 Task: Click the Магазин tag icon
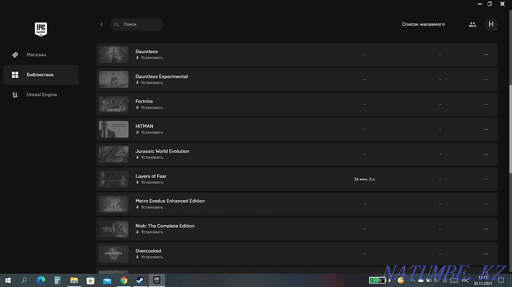click(15, 55)
